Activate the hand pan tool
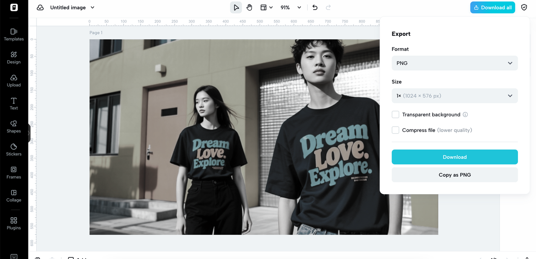This screenshot has height=259, width=536. tap(249, 8)
